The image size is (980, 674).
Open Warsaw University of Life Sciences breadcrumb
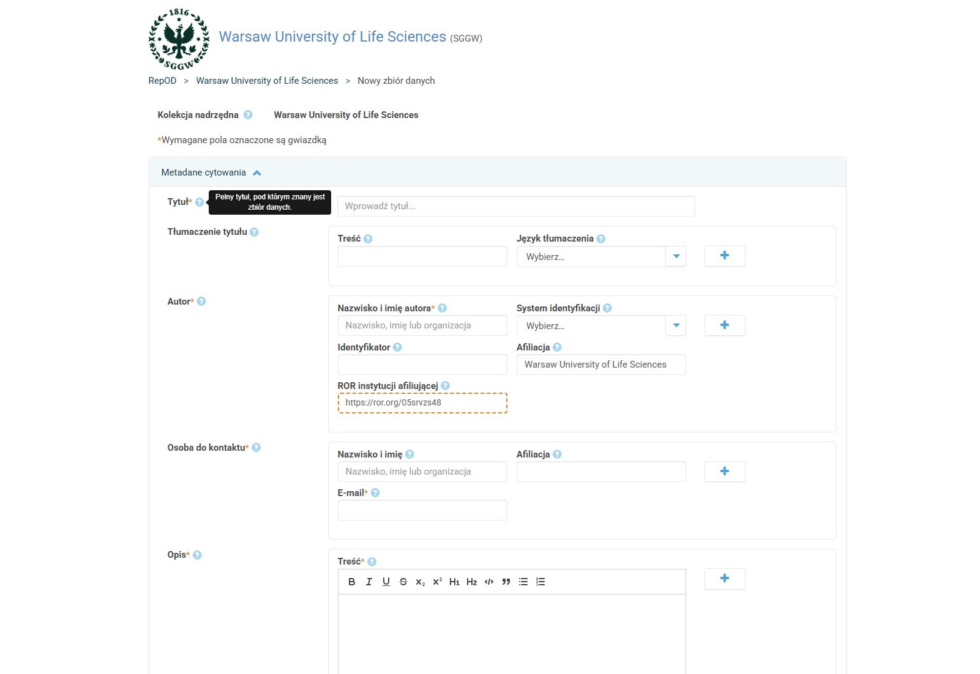coord(267,81)
